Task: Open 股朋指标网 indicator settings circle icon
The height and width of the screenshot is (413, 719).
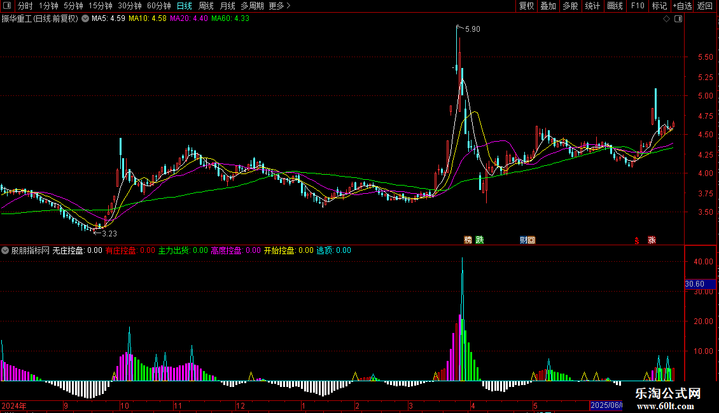Action: (x=5, y=250)
